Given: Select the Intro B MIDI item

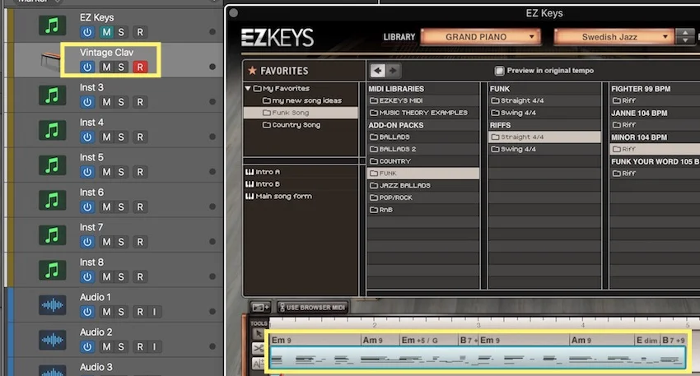Looking at the screenshot, I should tap(263, 183).
